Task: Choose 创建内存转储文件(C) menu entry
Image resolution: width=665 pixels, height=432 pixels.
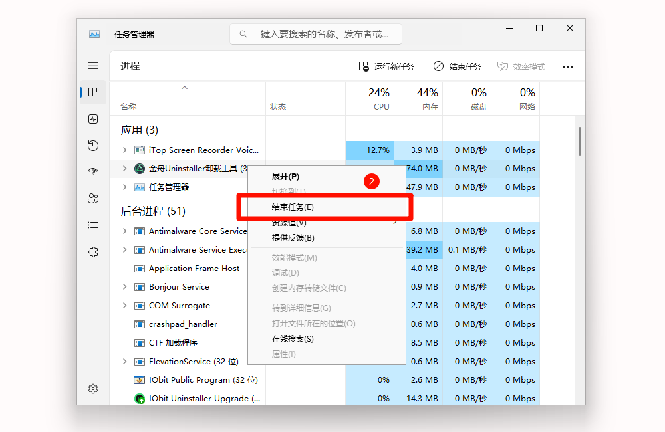Action: click(326, 288)
